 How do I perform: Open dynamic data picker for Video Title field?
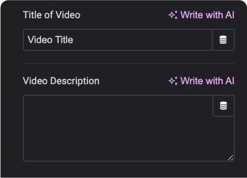223,40
